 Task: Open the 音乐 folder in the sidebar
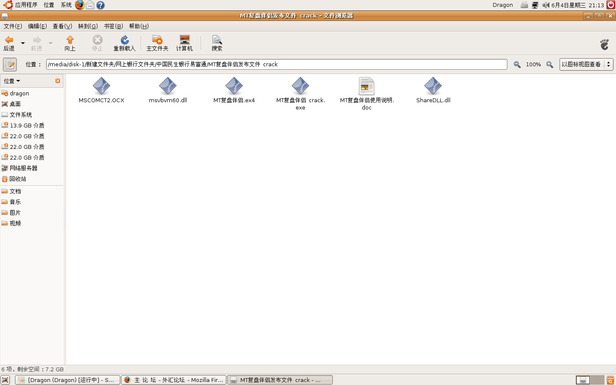point(15,201)
